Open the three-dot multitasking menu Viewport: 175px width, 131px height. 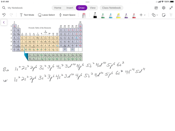point(87,2)
